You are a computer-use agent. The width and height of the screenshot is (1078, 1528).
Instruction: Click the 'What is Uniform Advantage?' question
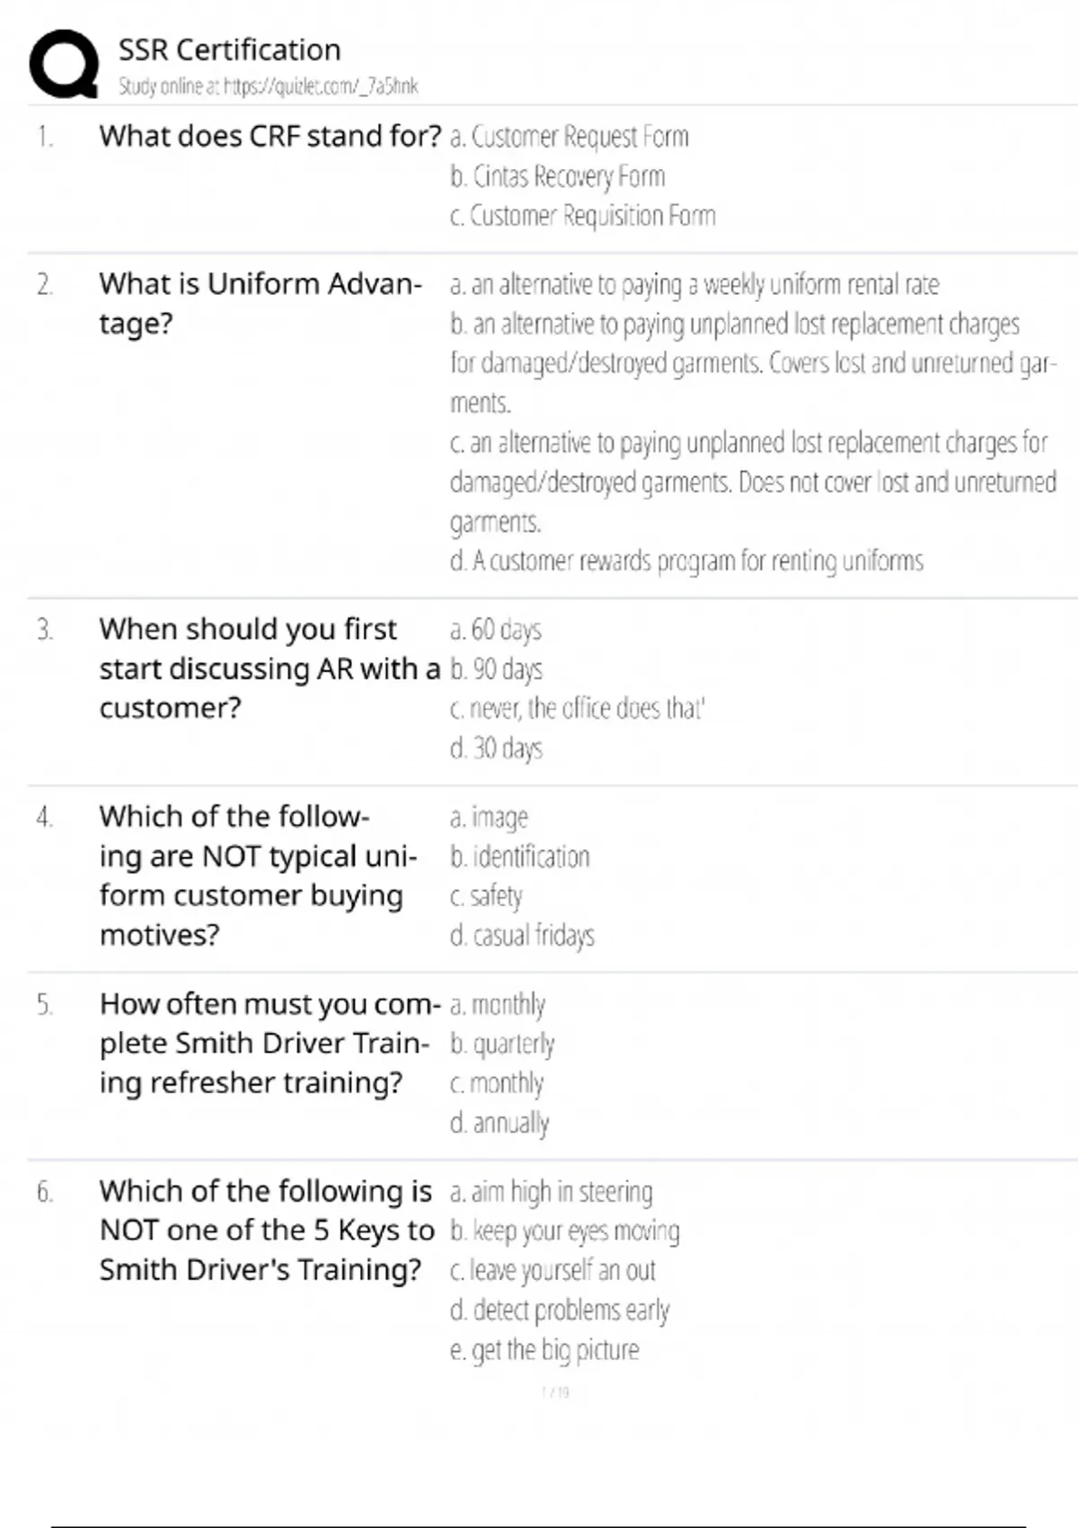click(x=260, y=303)
